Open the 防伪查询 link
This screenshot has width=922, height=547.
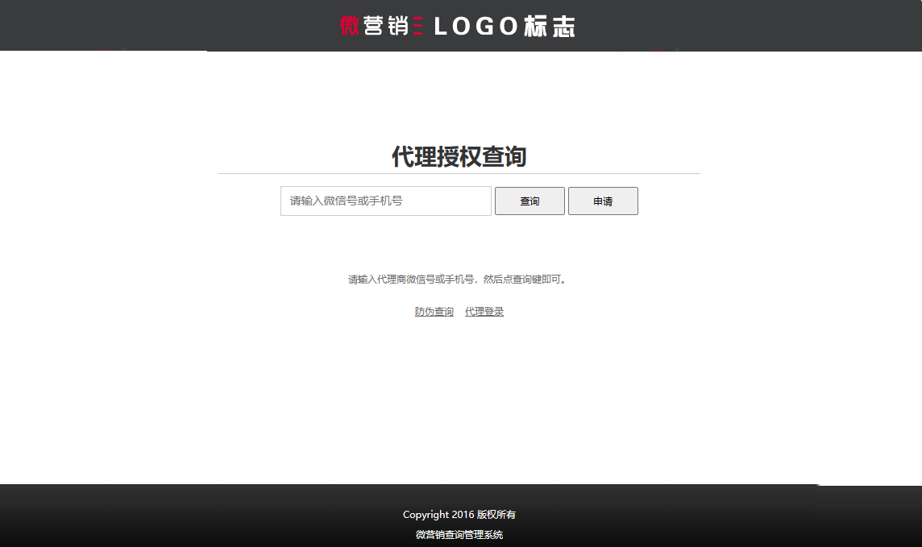point(434,312)
